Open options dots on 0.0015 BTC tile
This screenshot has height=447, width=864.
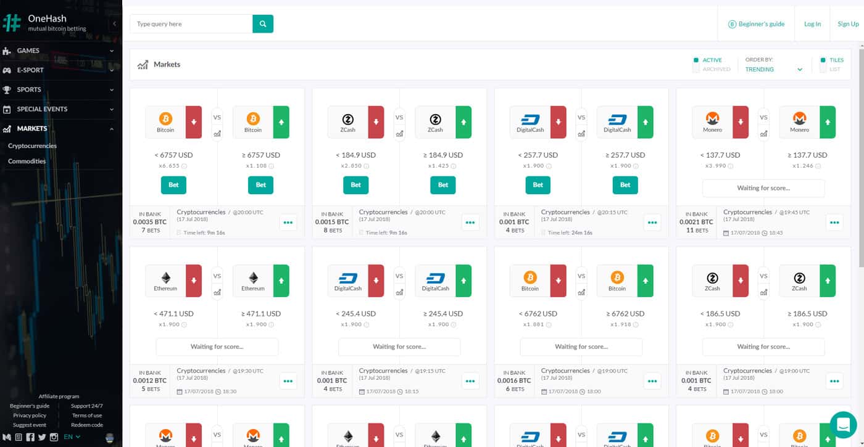click(x=470, y=223)
